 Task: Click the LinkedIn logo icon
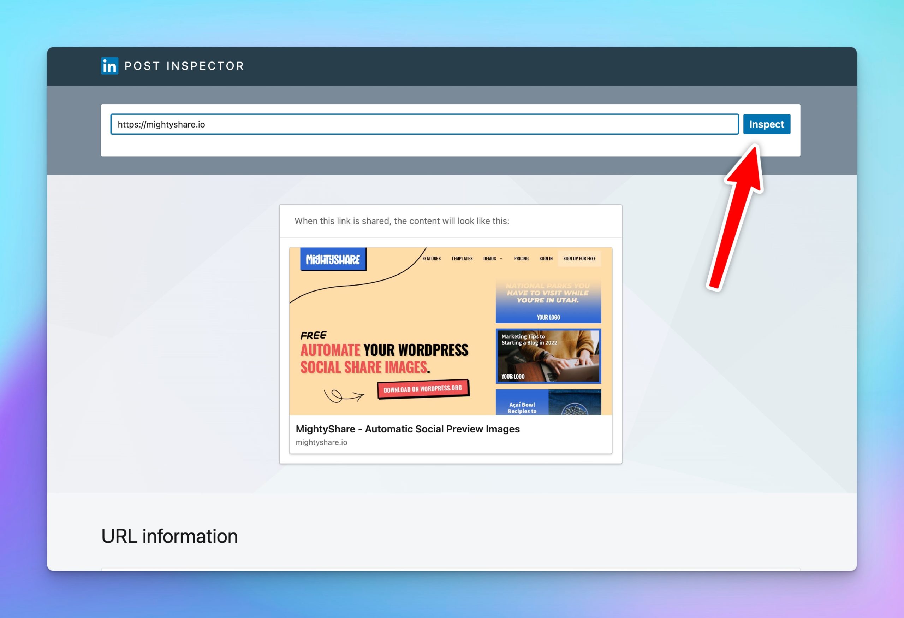[x=110, y=66]
